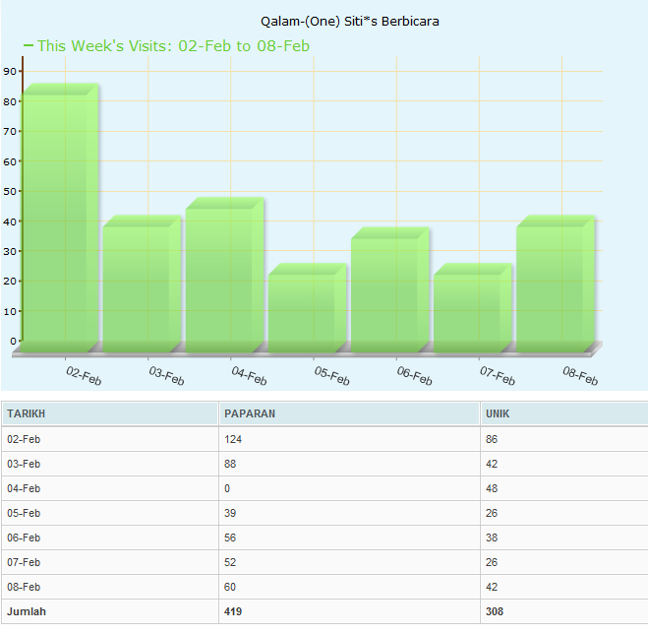Click the Unik total 308
648x633 pixels.
click(495, 611)
